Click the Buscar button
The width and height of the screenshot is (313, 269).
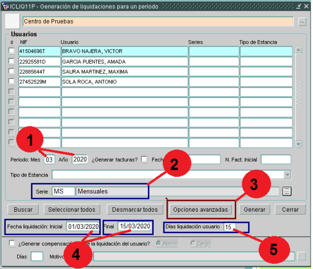[23, 209]
